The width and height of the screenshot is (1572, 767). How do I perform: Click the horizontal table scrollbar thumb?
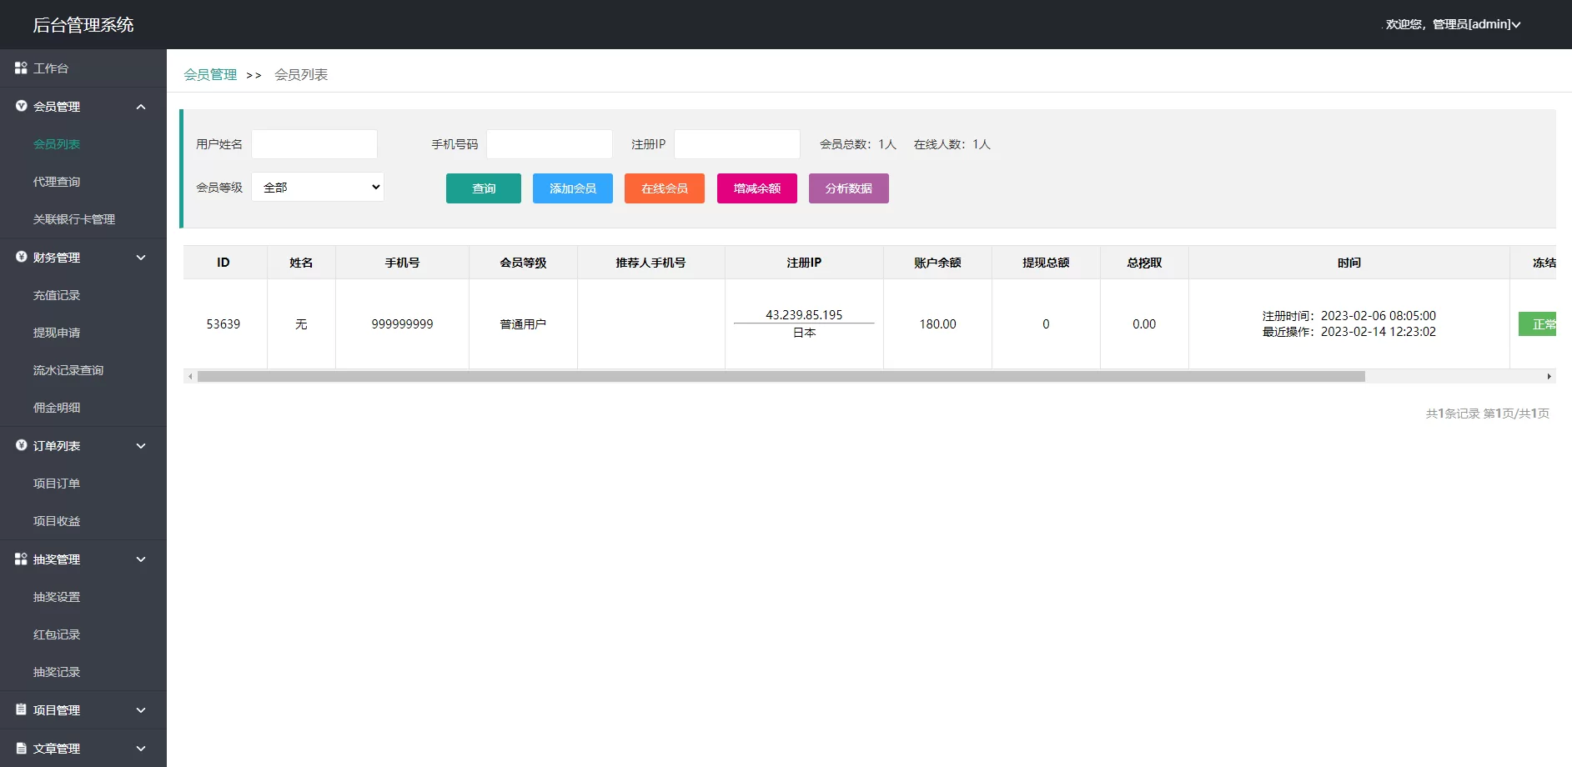coord(781,377)
